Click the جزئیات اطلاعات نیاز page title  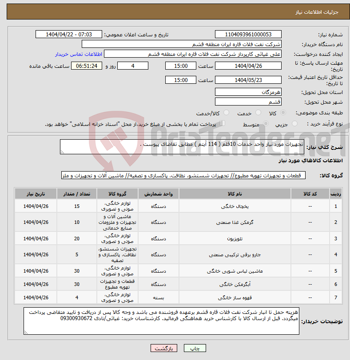click(317, 12)
